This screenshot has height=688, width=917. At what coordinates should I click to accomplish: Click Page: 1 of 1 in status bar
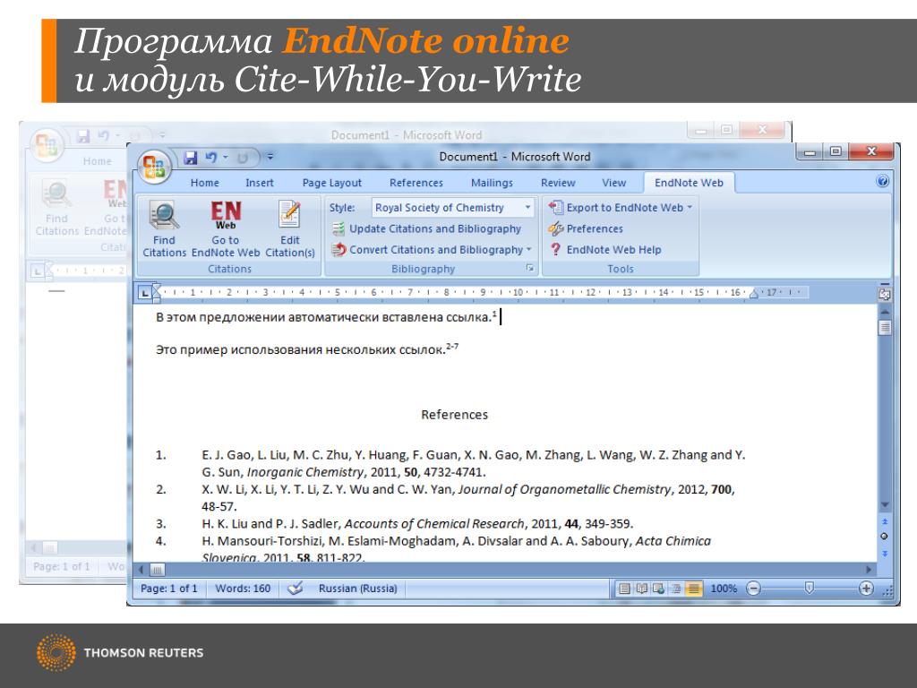(x=169, y=589)
